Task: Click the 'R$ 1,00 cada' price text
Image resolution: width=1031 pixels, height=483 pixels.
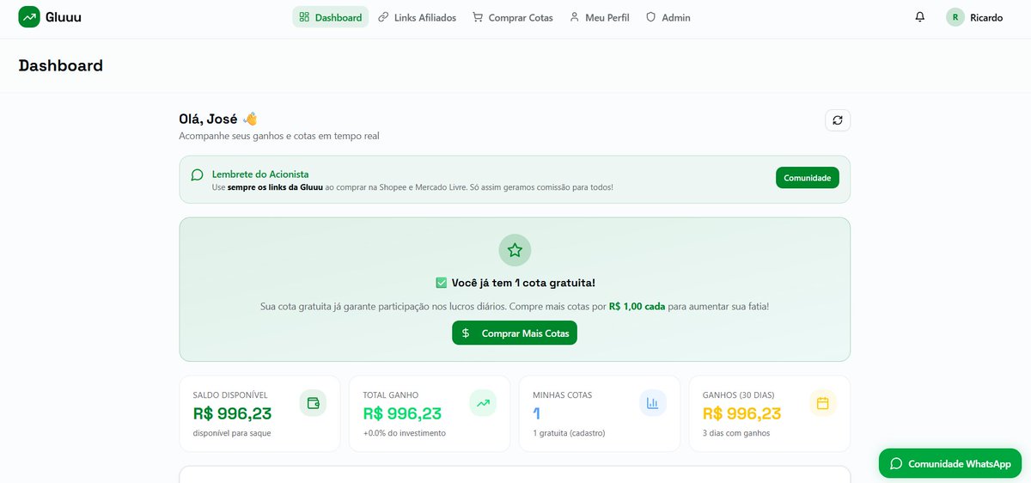Action: [638, 306]
